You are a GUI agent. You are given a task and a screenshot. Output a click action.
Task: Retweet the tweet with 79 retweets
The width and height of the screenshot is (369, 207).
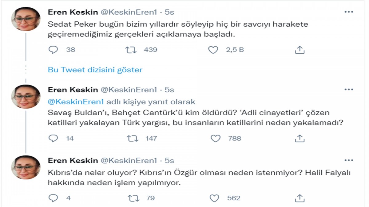click(x=133, y=198)
